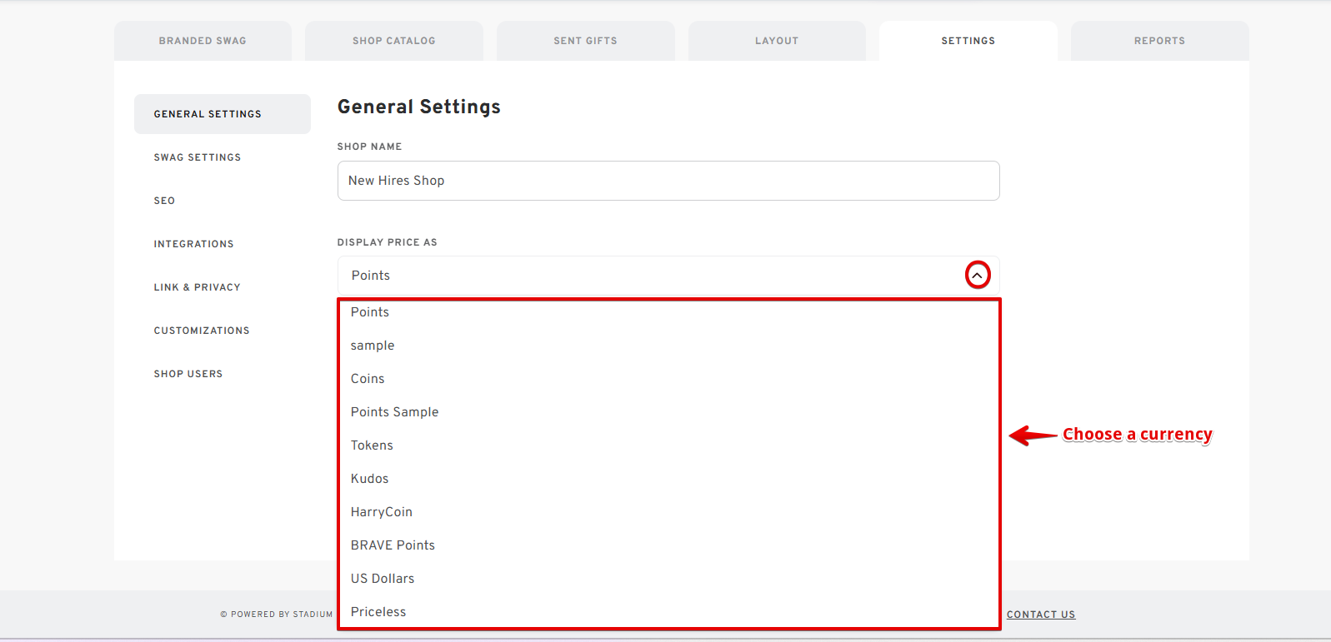Open the Layout tab
Image resolution: width=1331 pixels, height=642 pixels.
(777, 41)
